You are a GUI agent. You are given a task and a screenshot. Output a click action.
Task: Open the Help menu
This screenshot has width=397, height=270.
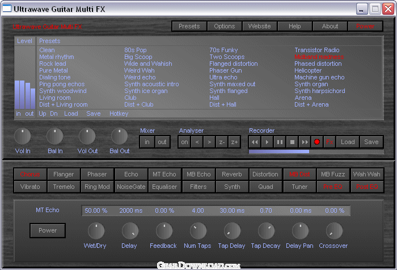(295, 26)
